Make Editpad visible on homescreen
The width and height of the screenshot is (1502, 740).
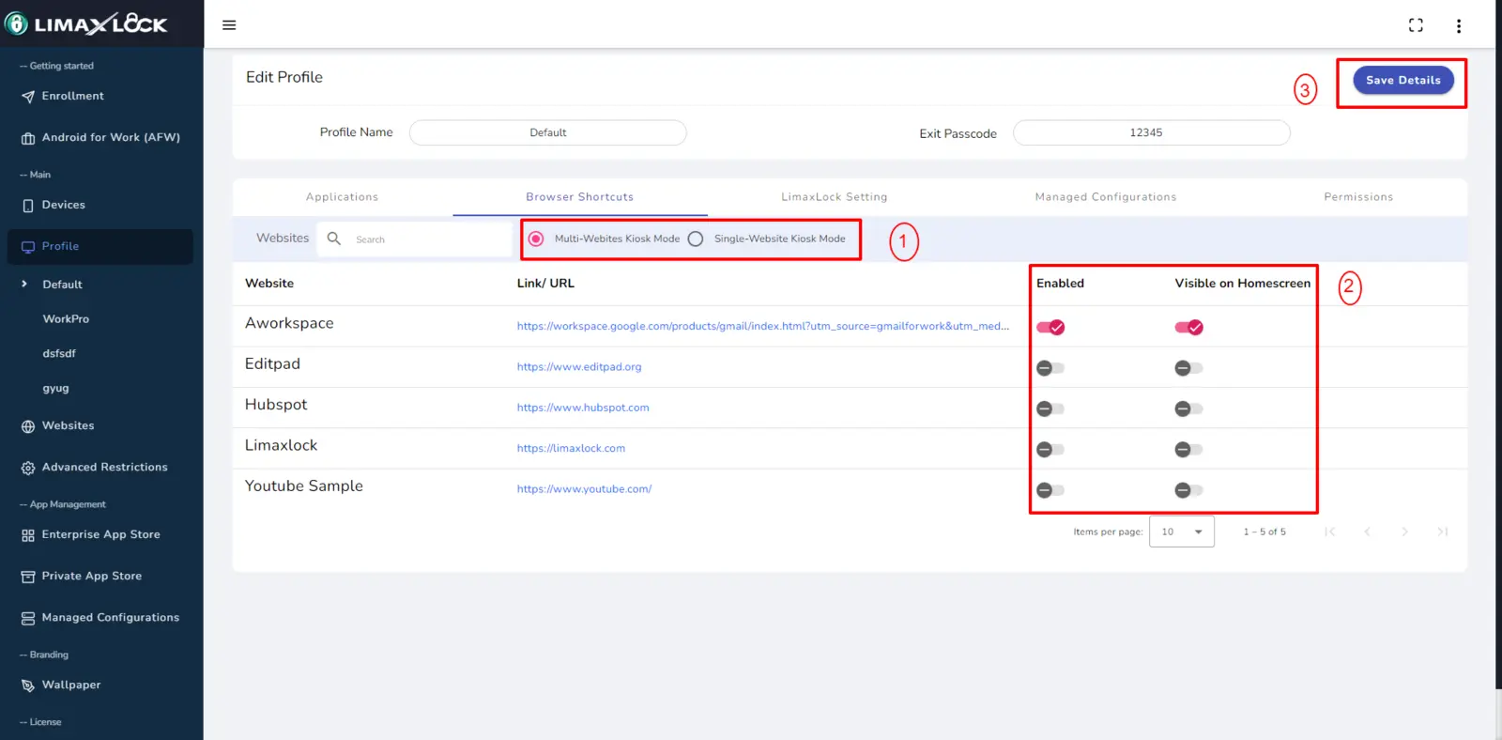point(1188,368)
